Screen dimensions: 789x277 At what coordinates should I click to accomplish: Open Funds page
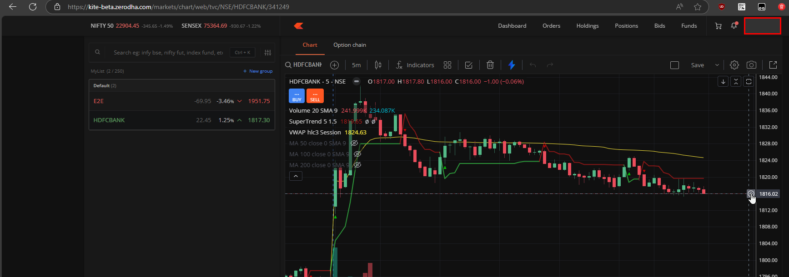[x=689, y=26]
